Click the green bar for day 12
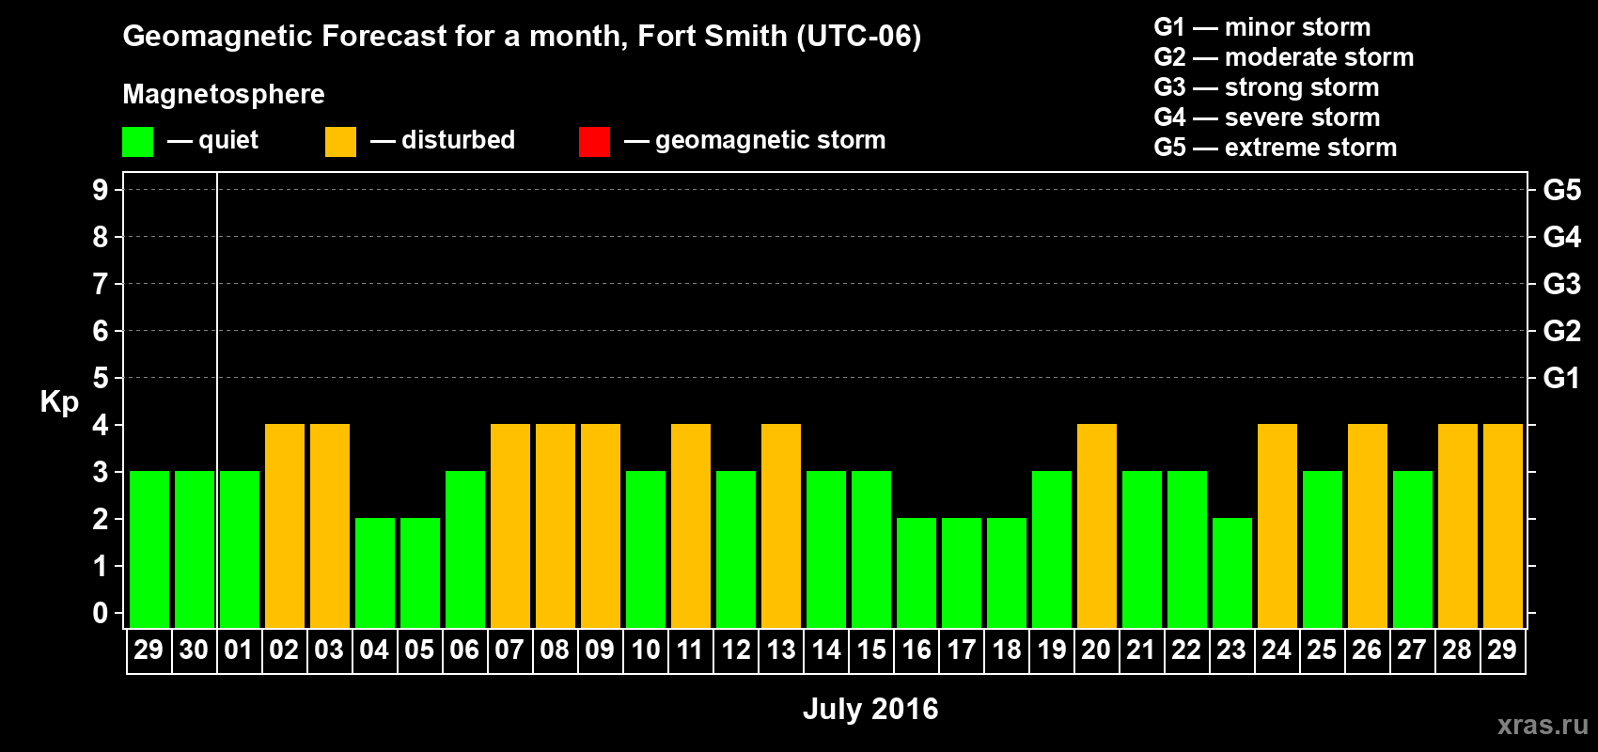Viewport: 1598px width, 752px height. (x=736, y=550)
